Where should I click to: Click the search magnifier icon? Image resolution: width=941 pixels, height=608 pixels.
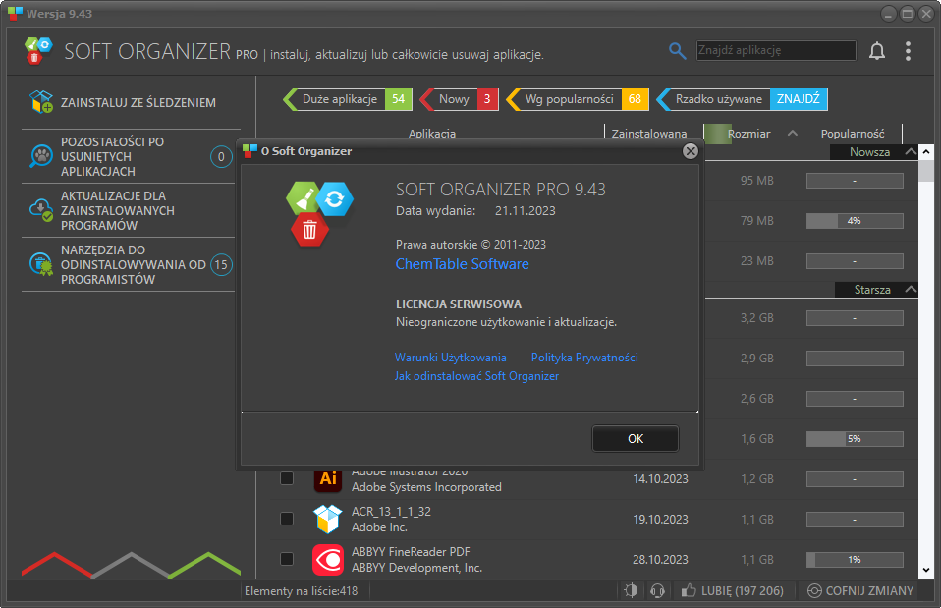coord(677,51)
